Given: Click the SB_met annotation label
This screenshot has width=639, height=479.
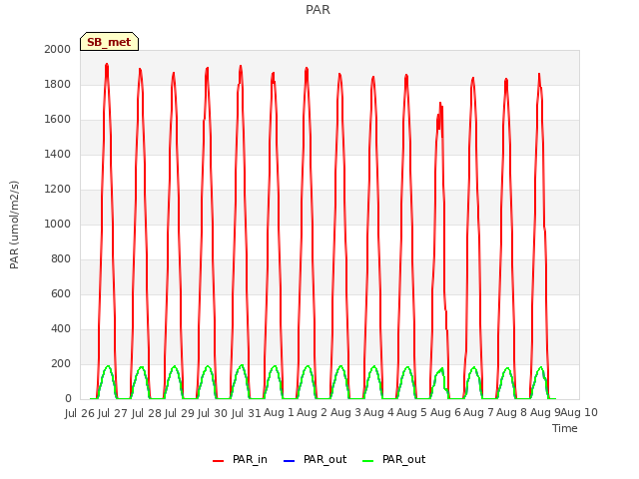Looking at the screenshot, I should pyautogui.click(x=109, y=42).
